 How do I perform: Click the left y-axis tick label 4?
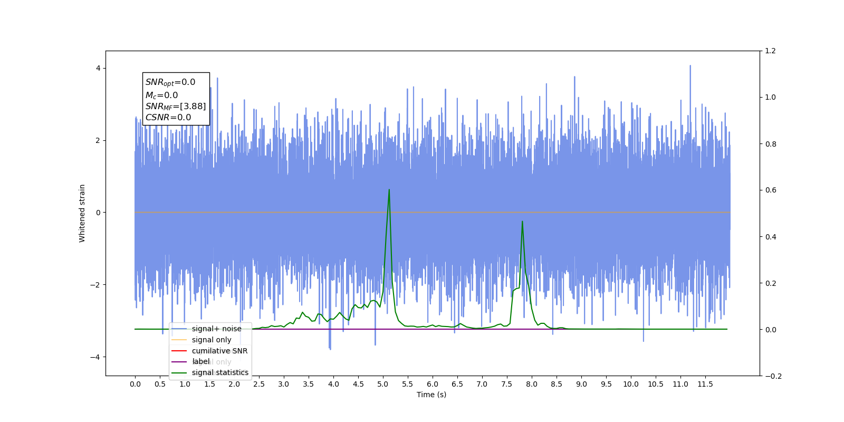(98, 68)
